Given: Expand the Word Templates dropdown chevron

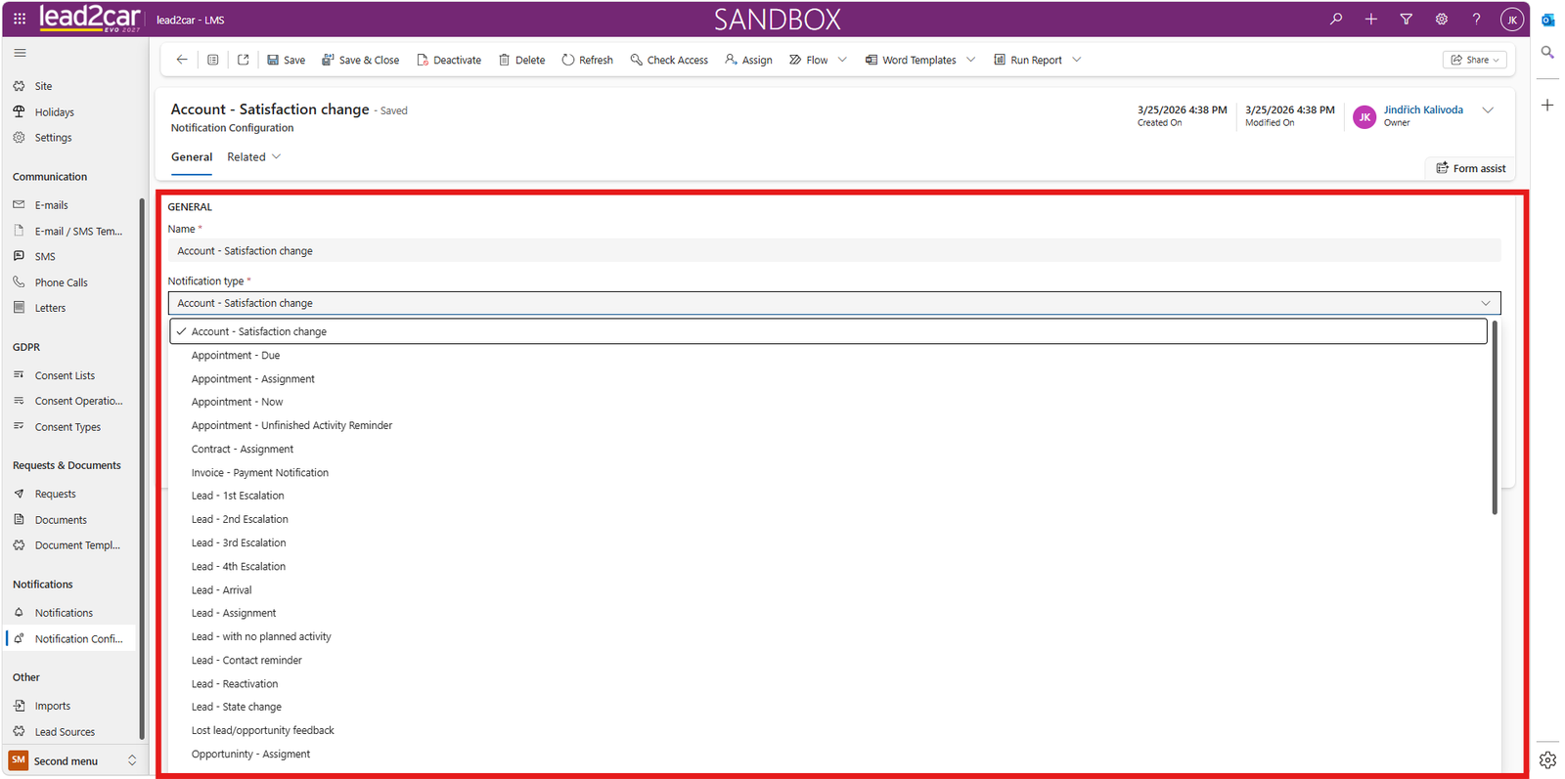Looking at the screenshot, I should click(971, 60).
